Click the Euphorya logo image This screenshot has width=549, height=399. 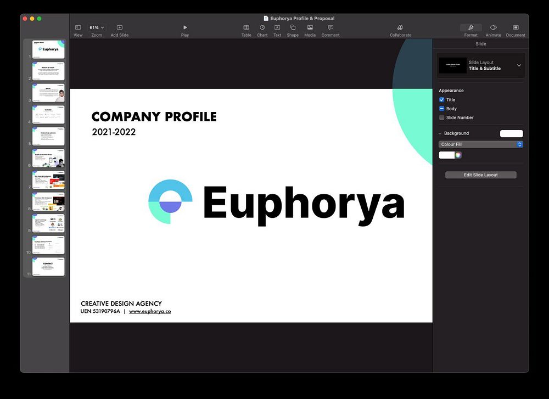pyautogui.click(x=277, y=203)
